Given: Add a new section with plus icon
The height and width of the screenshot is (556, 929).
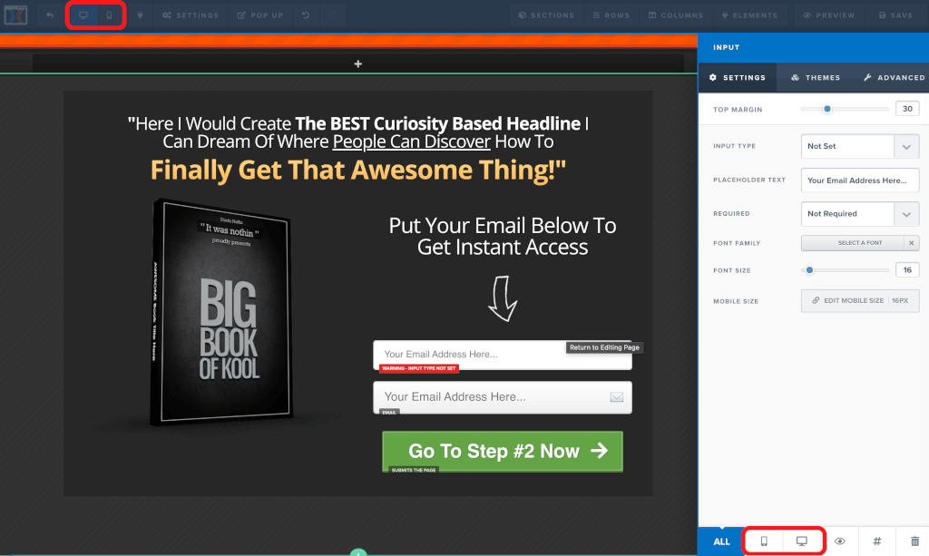Looking at the screenshot, I should tap(357, 63).
